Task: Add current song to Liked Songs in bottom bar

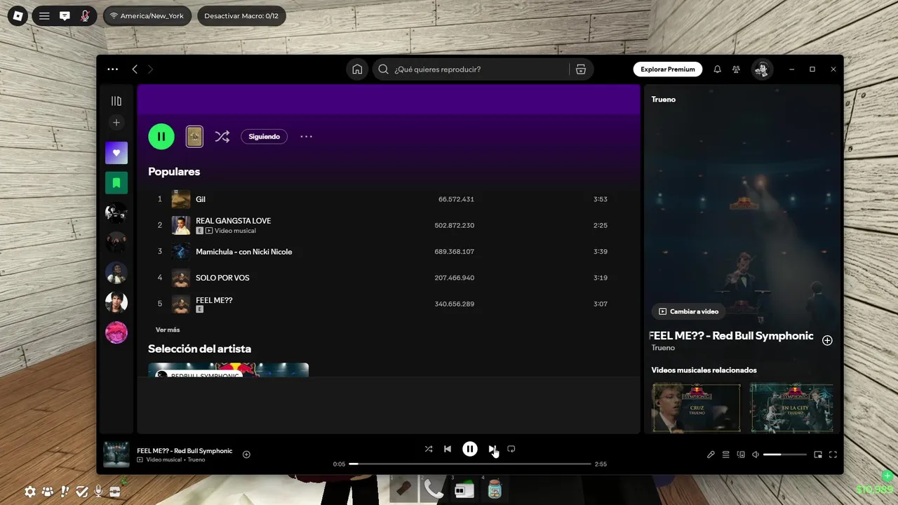Action: point(246,454)
